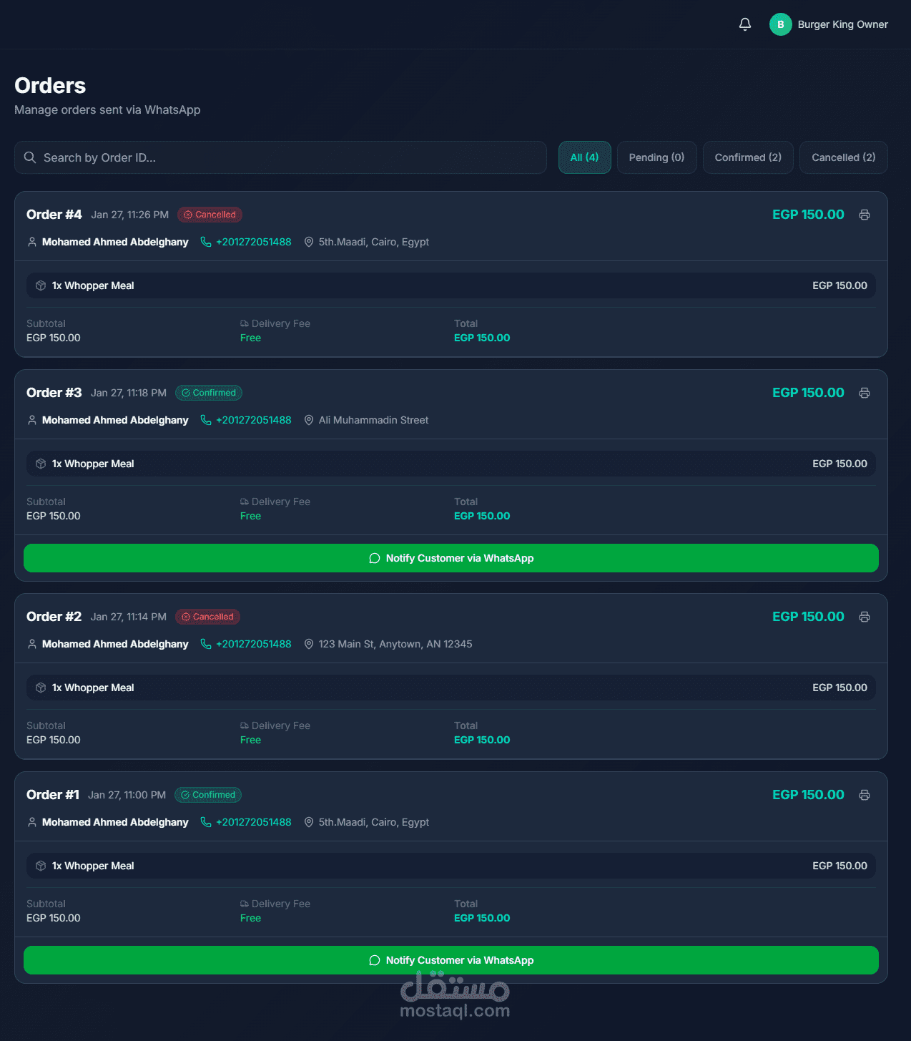The width and height of the screenshot is (911, 1041).
Task: Click the Orders page title
Action: (x=50, y=86)
